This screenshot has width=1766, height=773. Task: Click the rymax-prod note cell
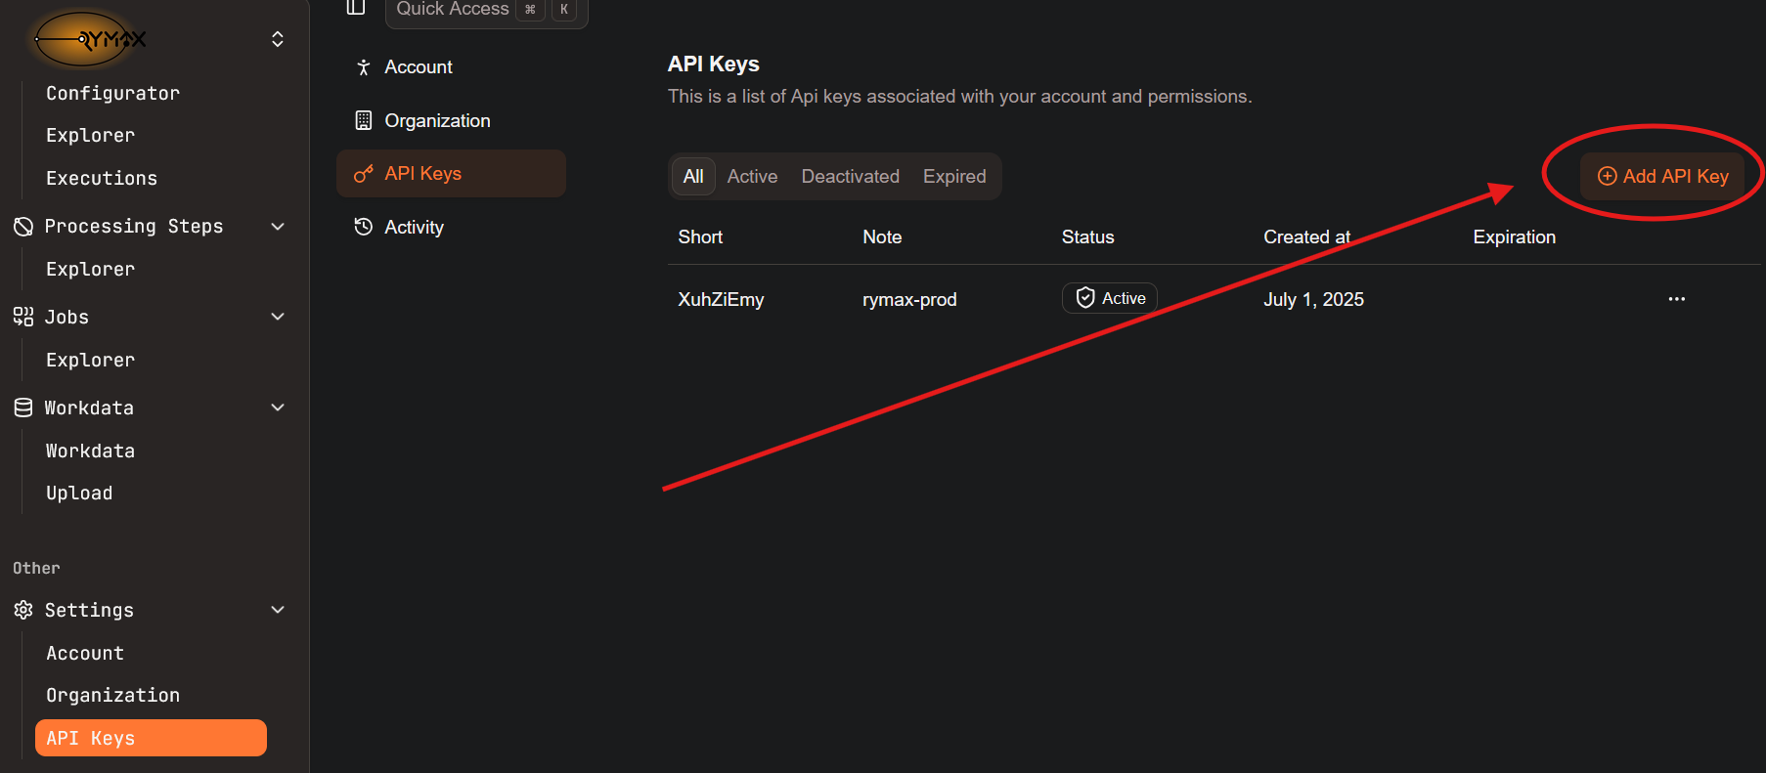[x=909, y=299]
